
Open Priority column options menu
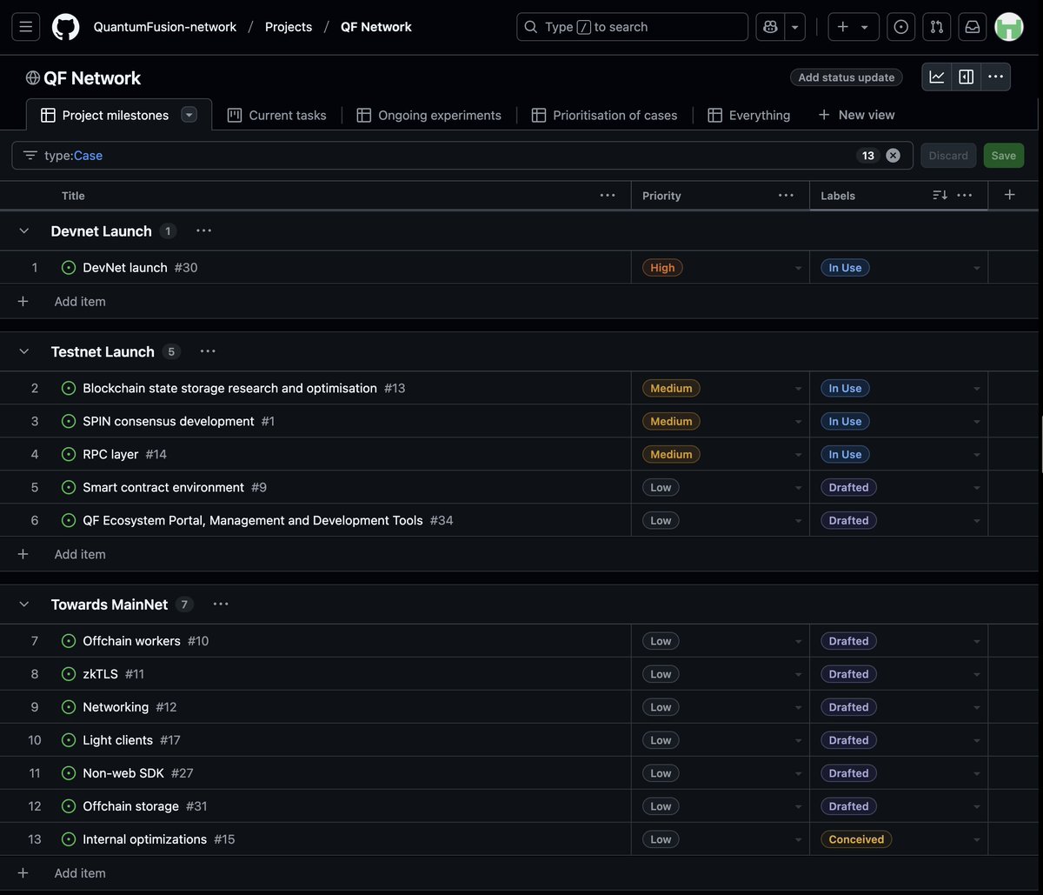[x=786, y=195]
